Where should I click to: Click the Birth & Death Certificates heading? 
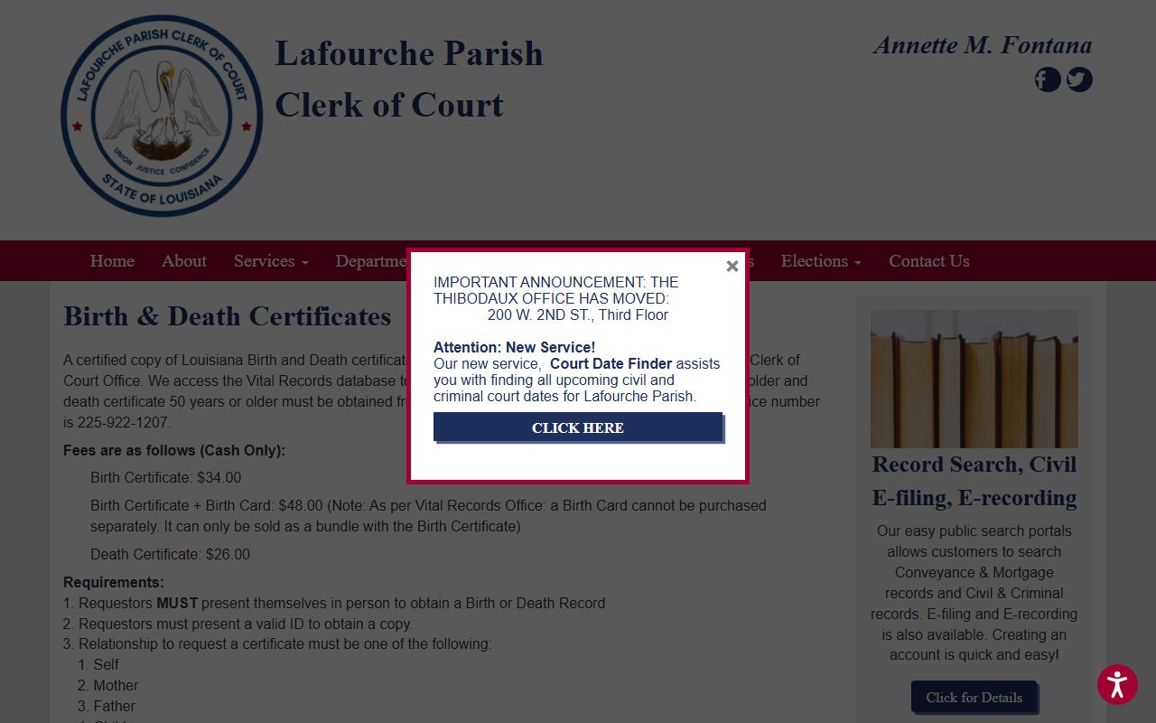pos(227,316)
